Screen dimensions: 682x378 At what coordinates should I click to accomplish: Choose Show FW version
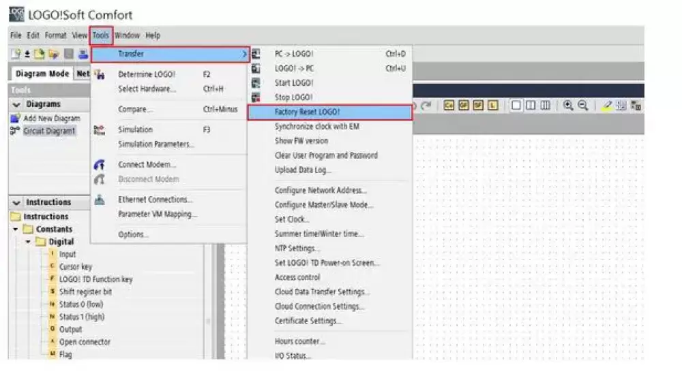click(330, 141)
